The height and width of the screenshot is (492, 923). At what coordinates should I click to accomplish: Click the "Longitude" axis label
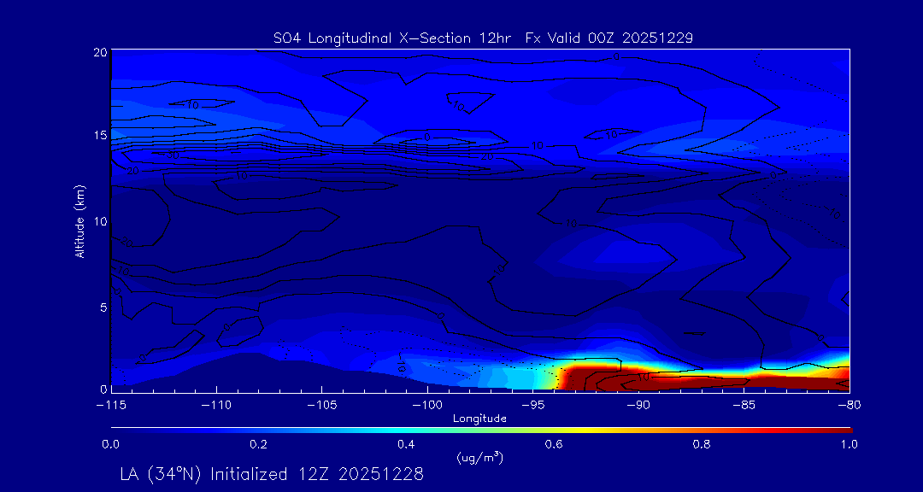[479, 419]
